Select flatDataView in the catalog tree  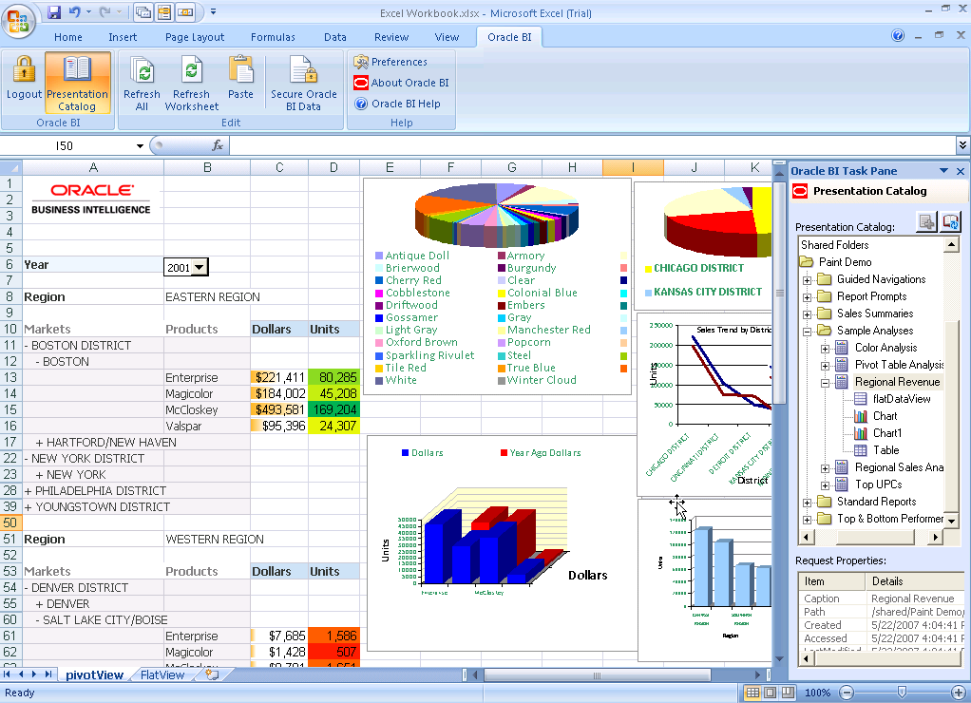click(902, 399)
